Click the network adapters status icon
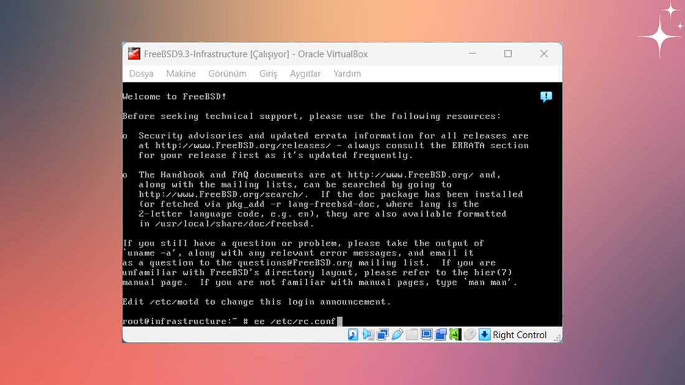This screenshot has width=685, height=385. [383, 335]
